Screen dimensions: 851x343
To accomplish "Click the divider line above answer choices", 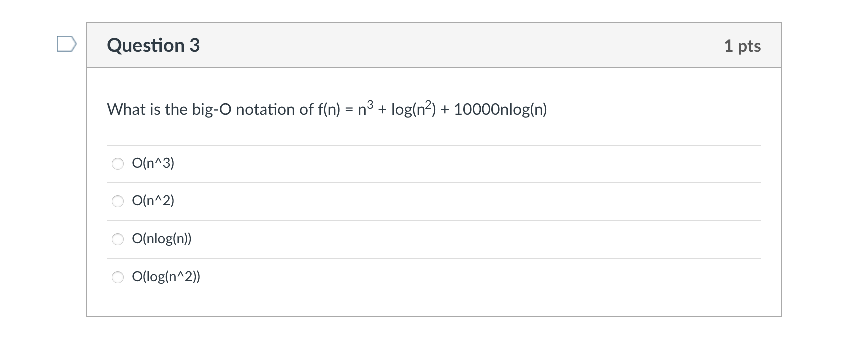I will (x=434, y=144).
